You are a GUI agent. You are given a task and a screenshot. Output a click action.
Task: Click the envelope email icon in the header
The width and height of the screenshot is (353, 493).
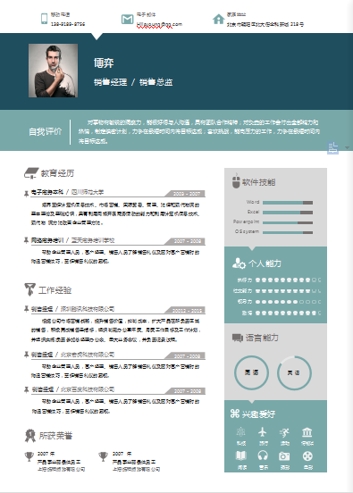tap(127, 19)
